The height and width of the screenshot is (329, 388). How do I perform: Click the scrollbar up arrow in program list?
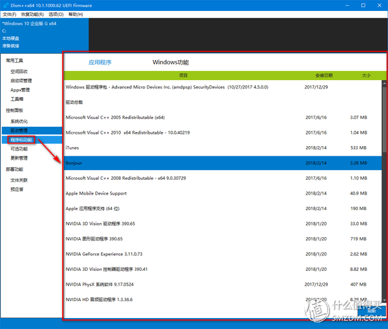(x=384, y=83)
